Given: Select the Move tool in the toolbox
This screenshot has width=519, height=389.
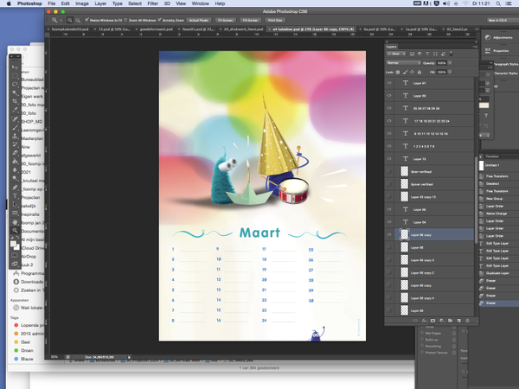Looking at the screenshot, I should 14,67.
